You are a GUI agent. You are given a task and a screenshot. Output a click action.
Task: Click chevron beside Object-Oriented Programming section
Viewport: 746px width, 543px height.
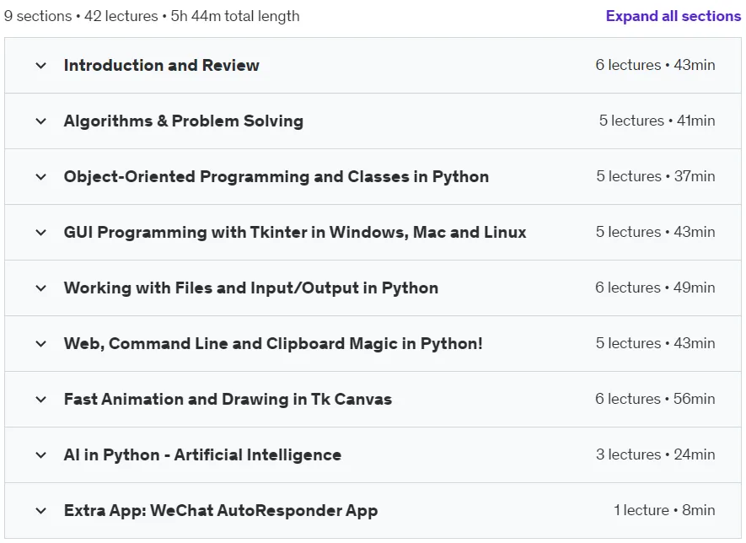coord(41,177)
